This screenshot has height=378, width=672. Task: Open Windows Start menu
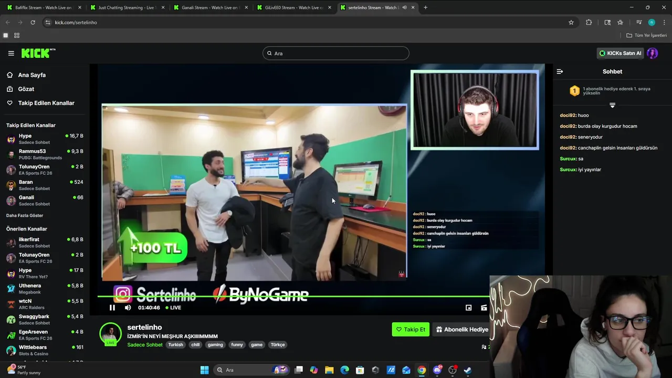[x=204, y=370]
